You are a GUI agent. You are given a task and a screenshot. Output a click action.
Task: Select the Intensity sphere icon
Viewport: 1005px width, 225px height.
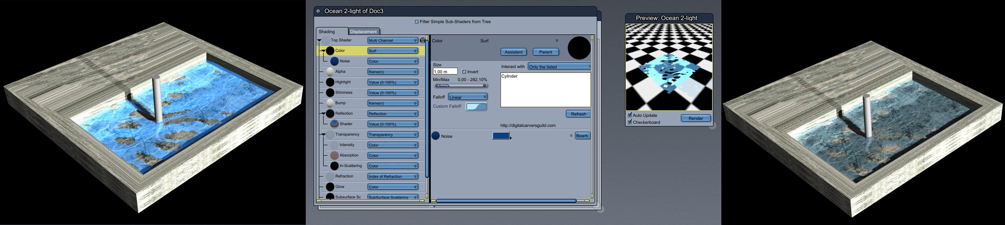coord(334,145)
